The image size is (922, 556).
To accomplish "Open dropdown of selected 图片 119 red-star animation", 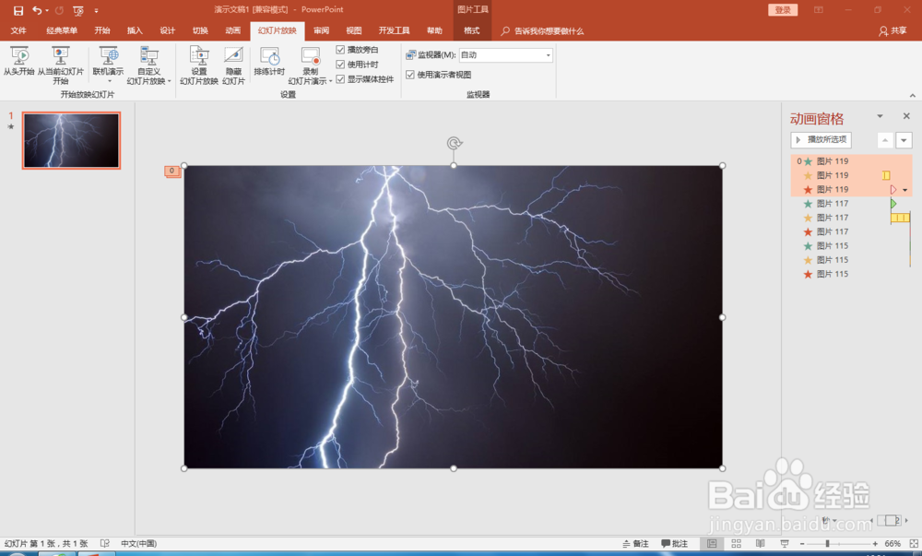I will pos(905,190).
